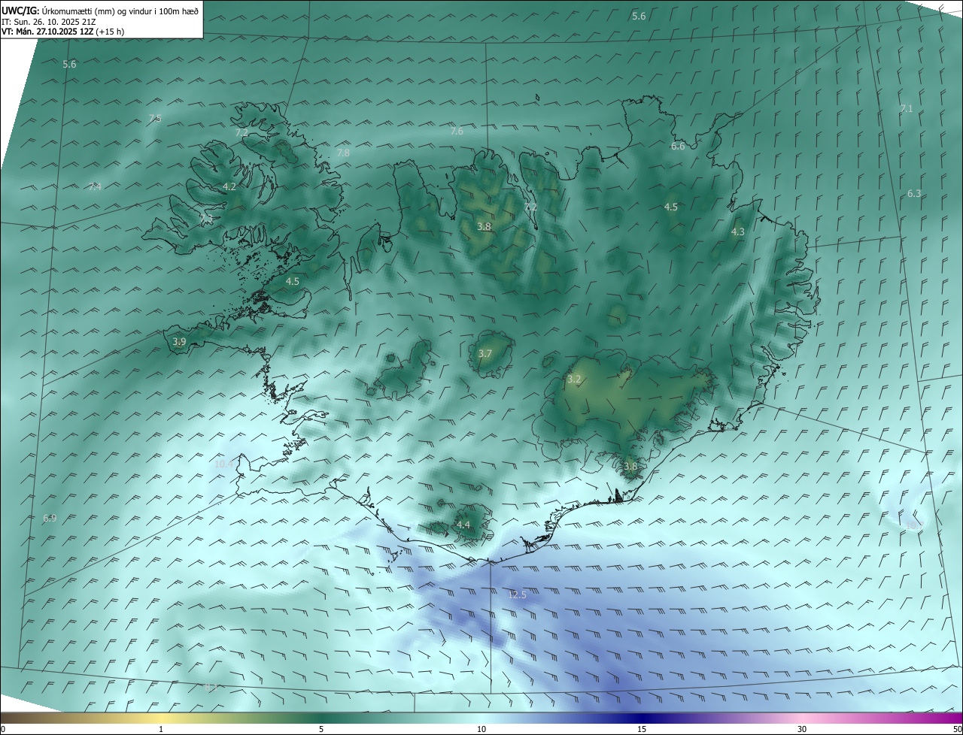Screen dimensions: 963x735
Task: Click the 7.4 value label
Action: click(x=95, y=186)
